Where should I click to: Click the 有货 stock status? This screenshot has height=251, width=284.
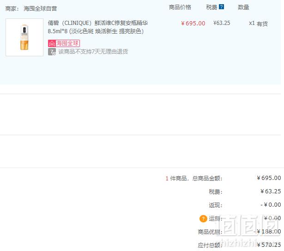tap(262, 24)
